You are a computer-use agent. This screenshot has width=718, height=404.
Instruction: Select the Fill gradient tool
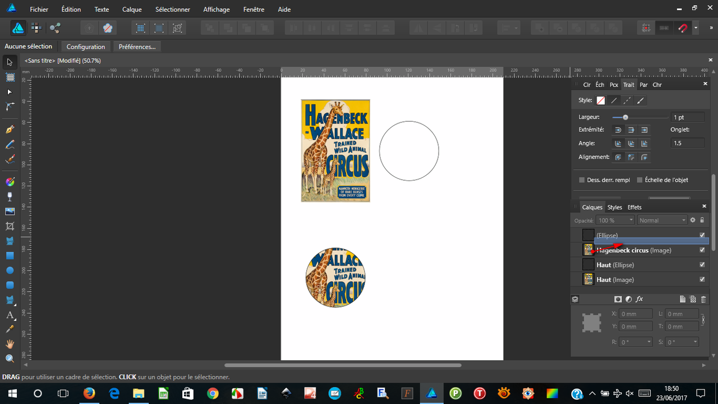[10, 182]
